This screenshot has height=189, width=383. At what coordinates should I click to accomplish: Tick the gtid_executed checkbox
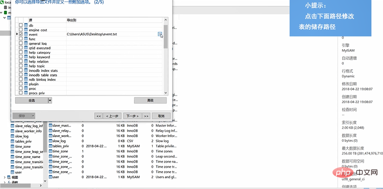click(21, 48)
